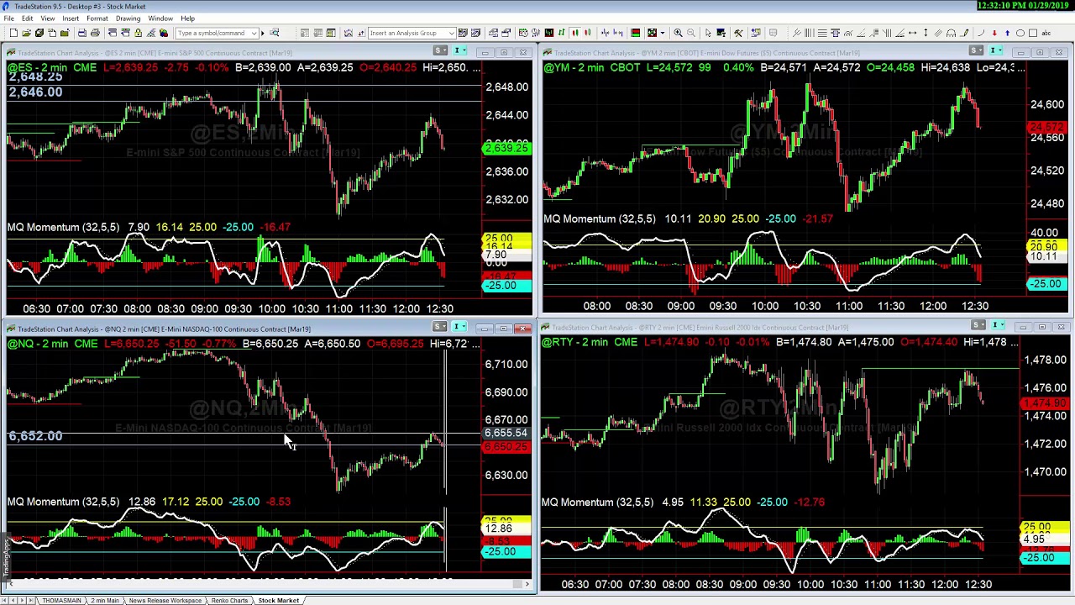
Task: Open the Drawing menu
Action: coord(128,18)
